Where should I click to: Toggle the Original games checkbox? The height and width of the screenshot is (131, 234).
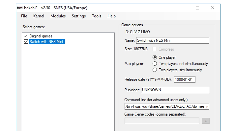pyautogui.click(x=26, y=36)
